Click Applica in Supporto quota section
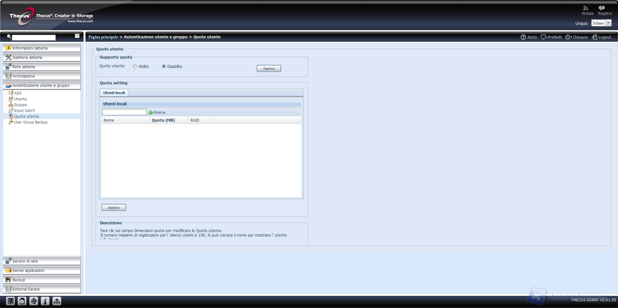This screenshot has width=618, height=308. click(x=269, y=68)
